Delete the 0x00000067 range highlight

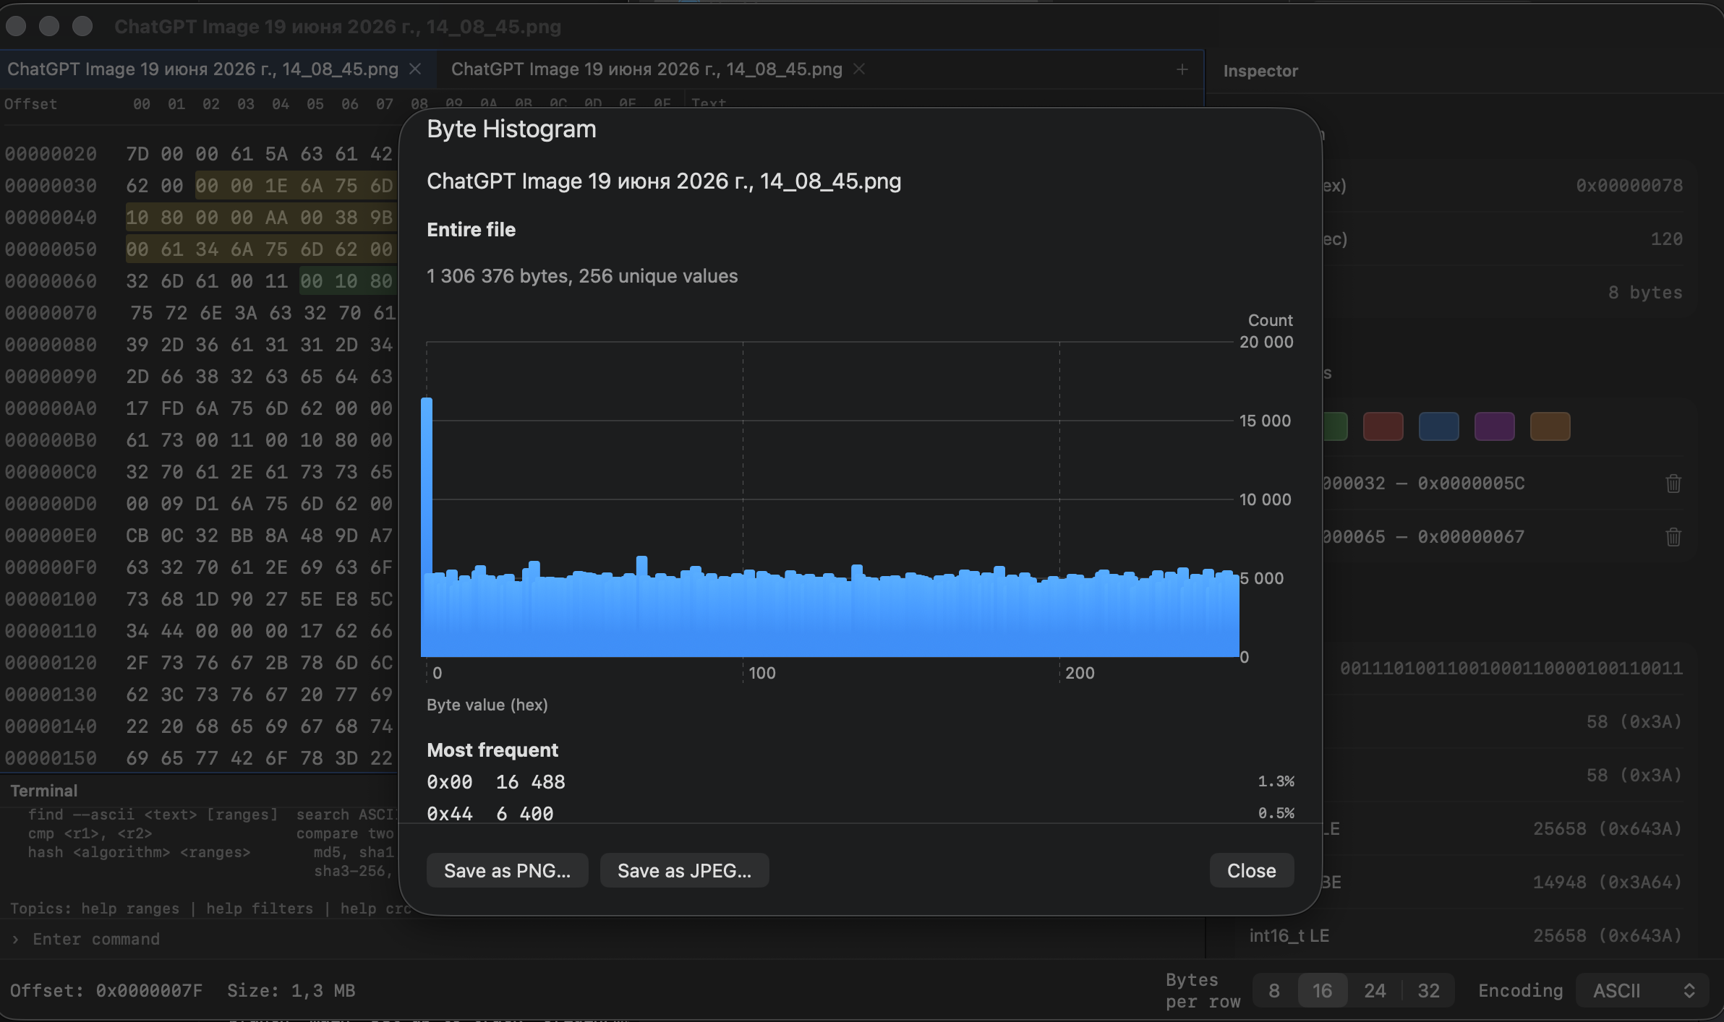(x=1673, y=536)
